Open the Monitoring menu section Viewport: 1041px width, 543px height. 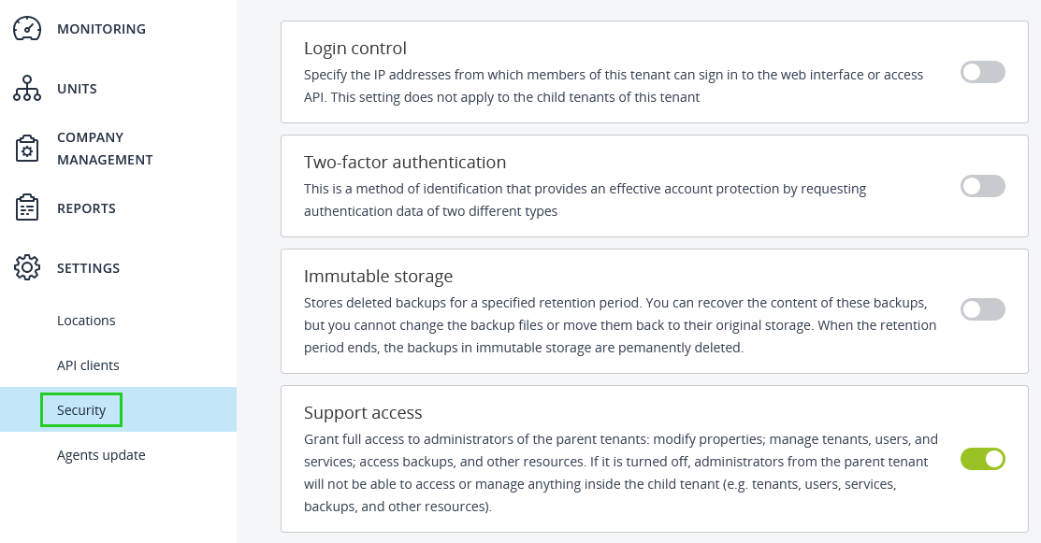pyautogui.click(x=101, y=29)
